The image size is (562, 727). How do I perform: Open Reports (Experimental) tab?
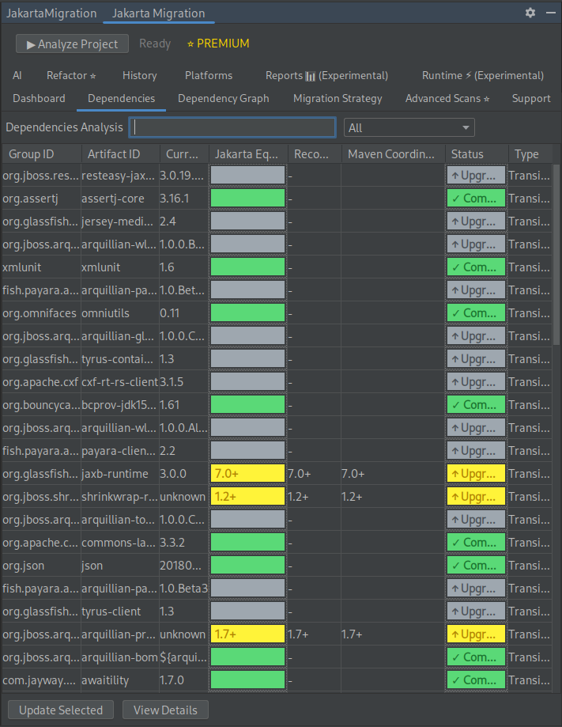click(x=326, y=76)
